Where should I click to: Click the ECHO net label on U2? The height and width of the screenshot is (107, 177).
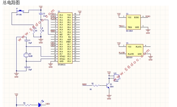(x=148, y=16)
